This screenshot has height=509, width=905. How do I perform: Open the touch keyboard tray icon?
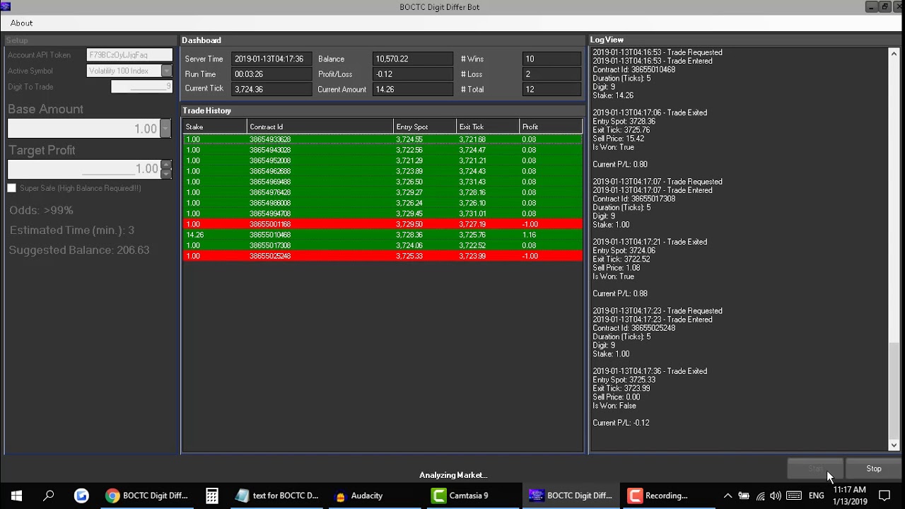(794, 496)
